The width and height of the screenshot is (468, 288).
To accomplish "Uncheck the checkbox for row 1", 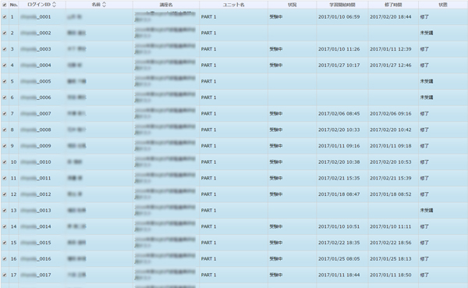I will pyautogui.click(x=5, y=17).
